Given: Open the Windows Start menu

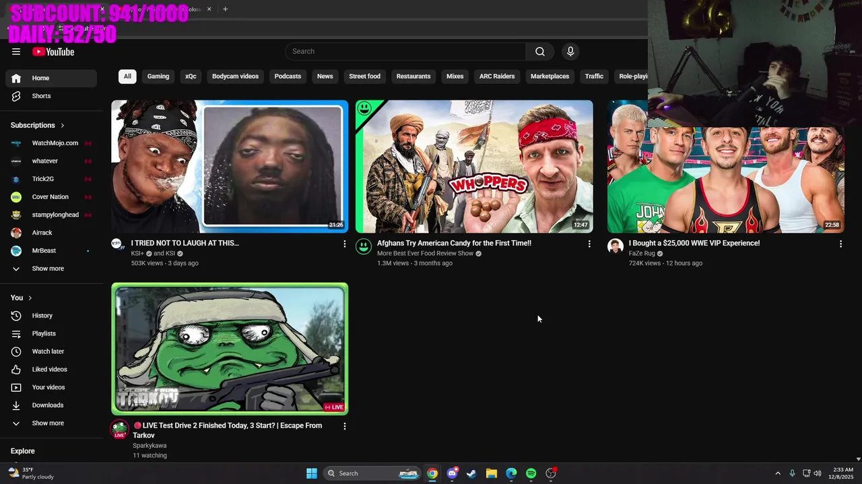Looking at the screenshot, I should click(312, 473).
